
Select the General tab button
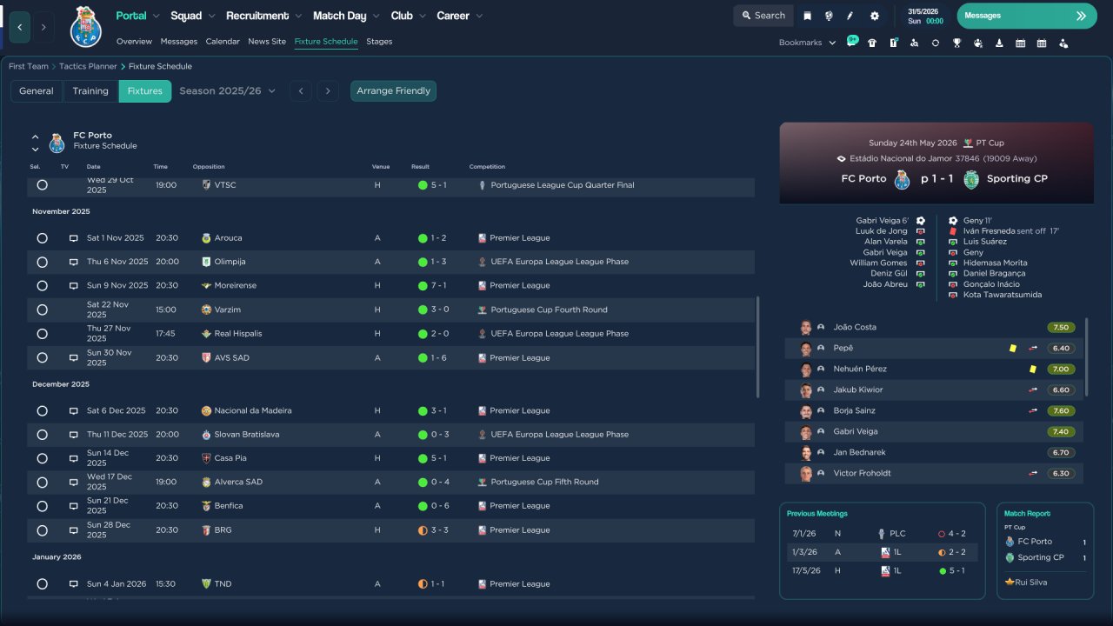click(x=37, y=91)
